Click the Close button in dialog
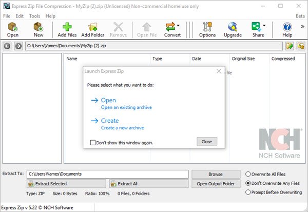The image size is (308, 212). [207, 142]
